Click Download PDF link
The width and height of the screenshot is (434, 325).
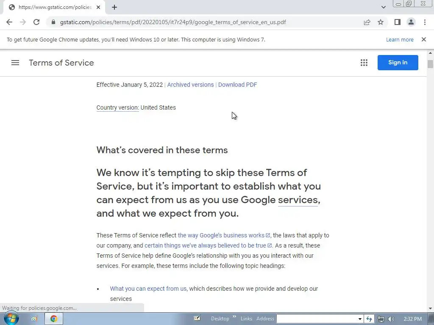(237, 85)
